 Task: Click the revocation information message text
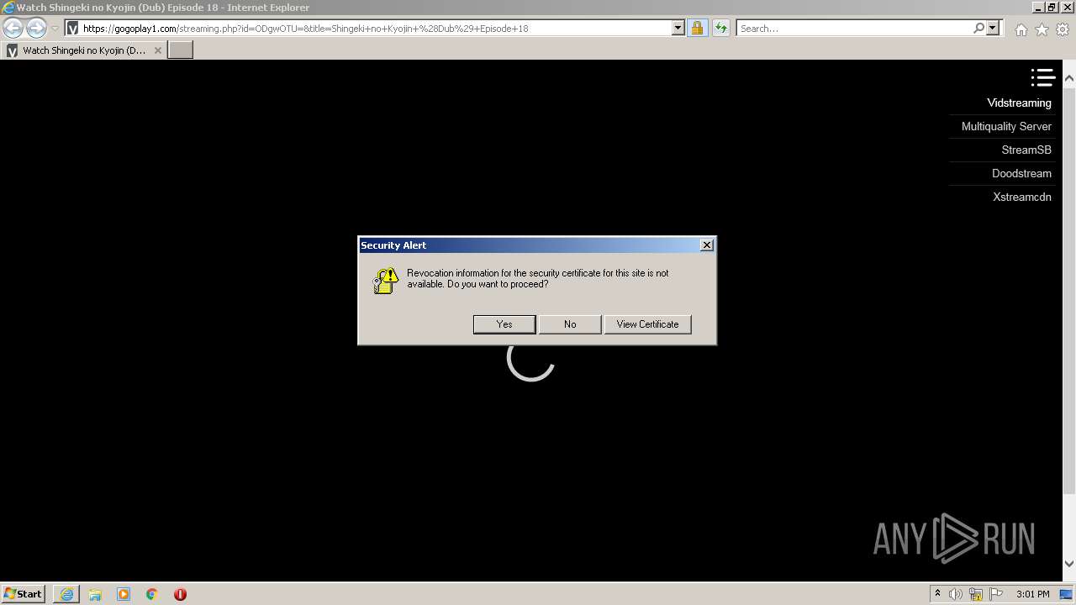(538, 278)
